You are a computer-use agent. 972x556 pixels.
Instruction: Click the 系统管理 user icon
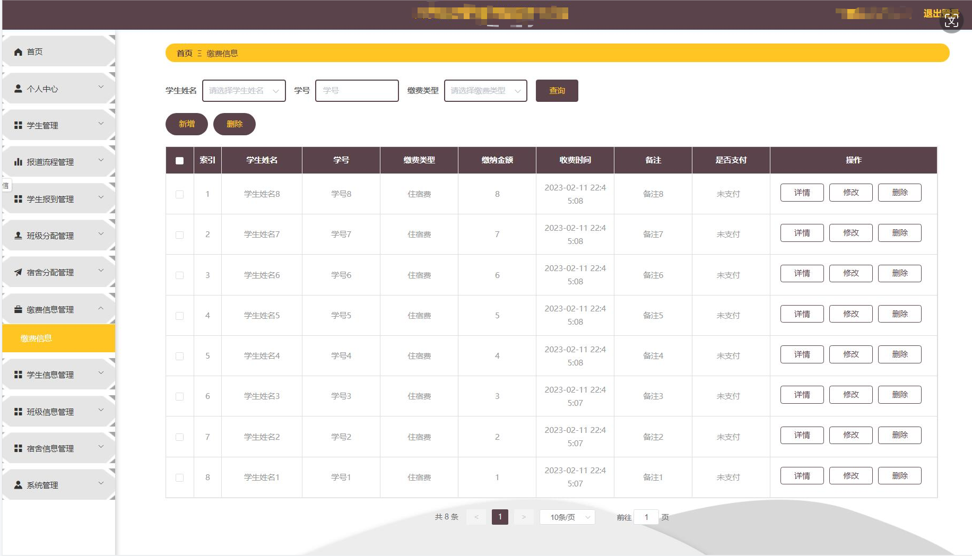click(x=18, y=485)
